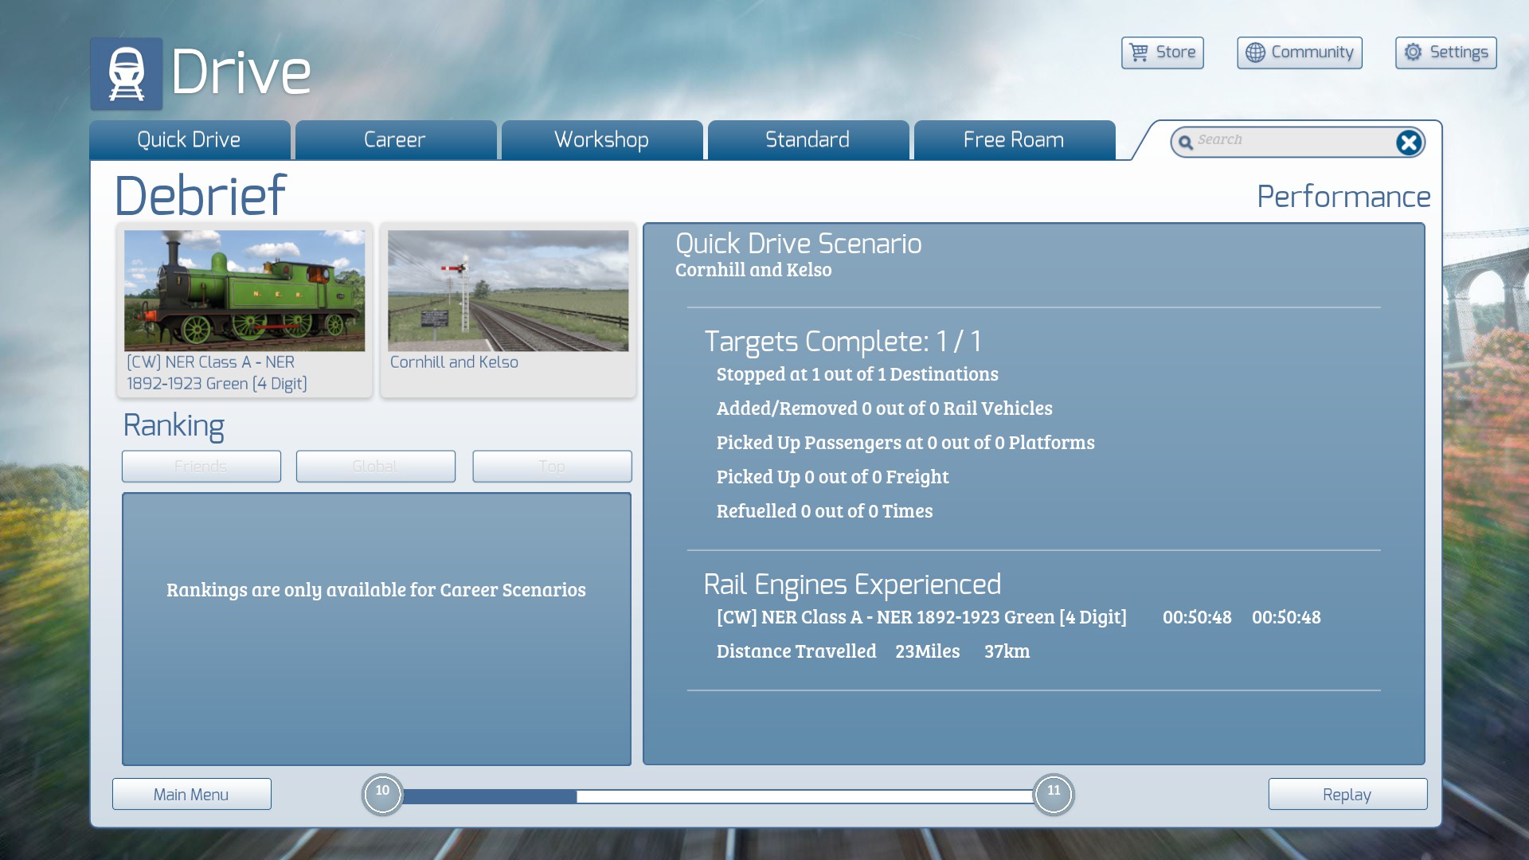
Task: Select the Friends ranking filter
Action: [201, 467]
